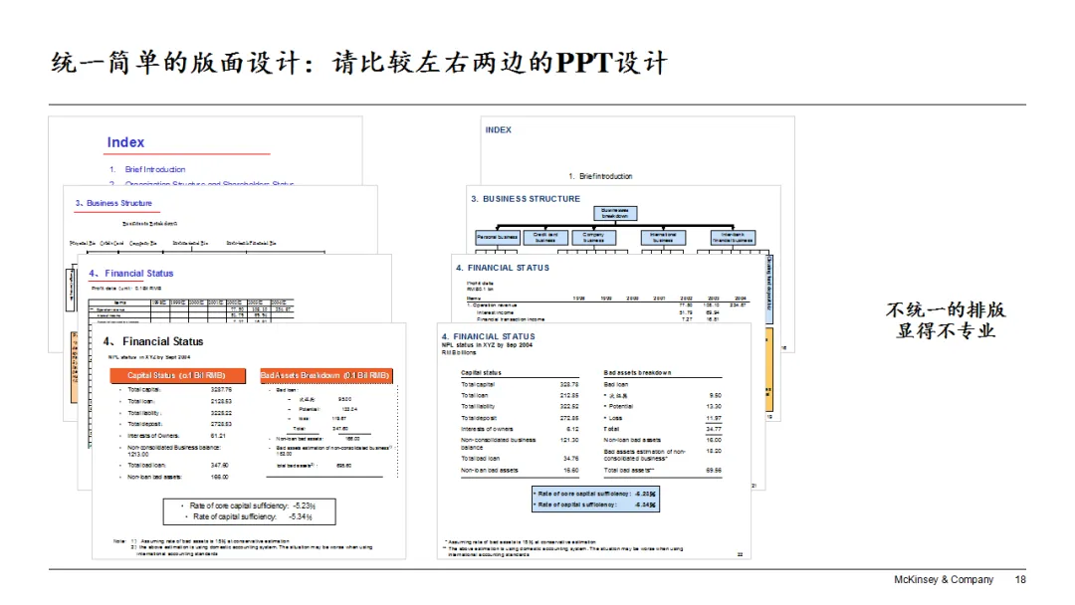Image resolution: width=1075 pixels, height=605 pixels.
Task: Click the underlined "Bad assets breakdown" heading on right
Action: 638,373
